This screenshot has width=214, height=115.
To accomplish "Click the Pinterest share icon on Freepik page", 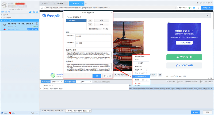I will tap(160, 75).
